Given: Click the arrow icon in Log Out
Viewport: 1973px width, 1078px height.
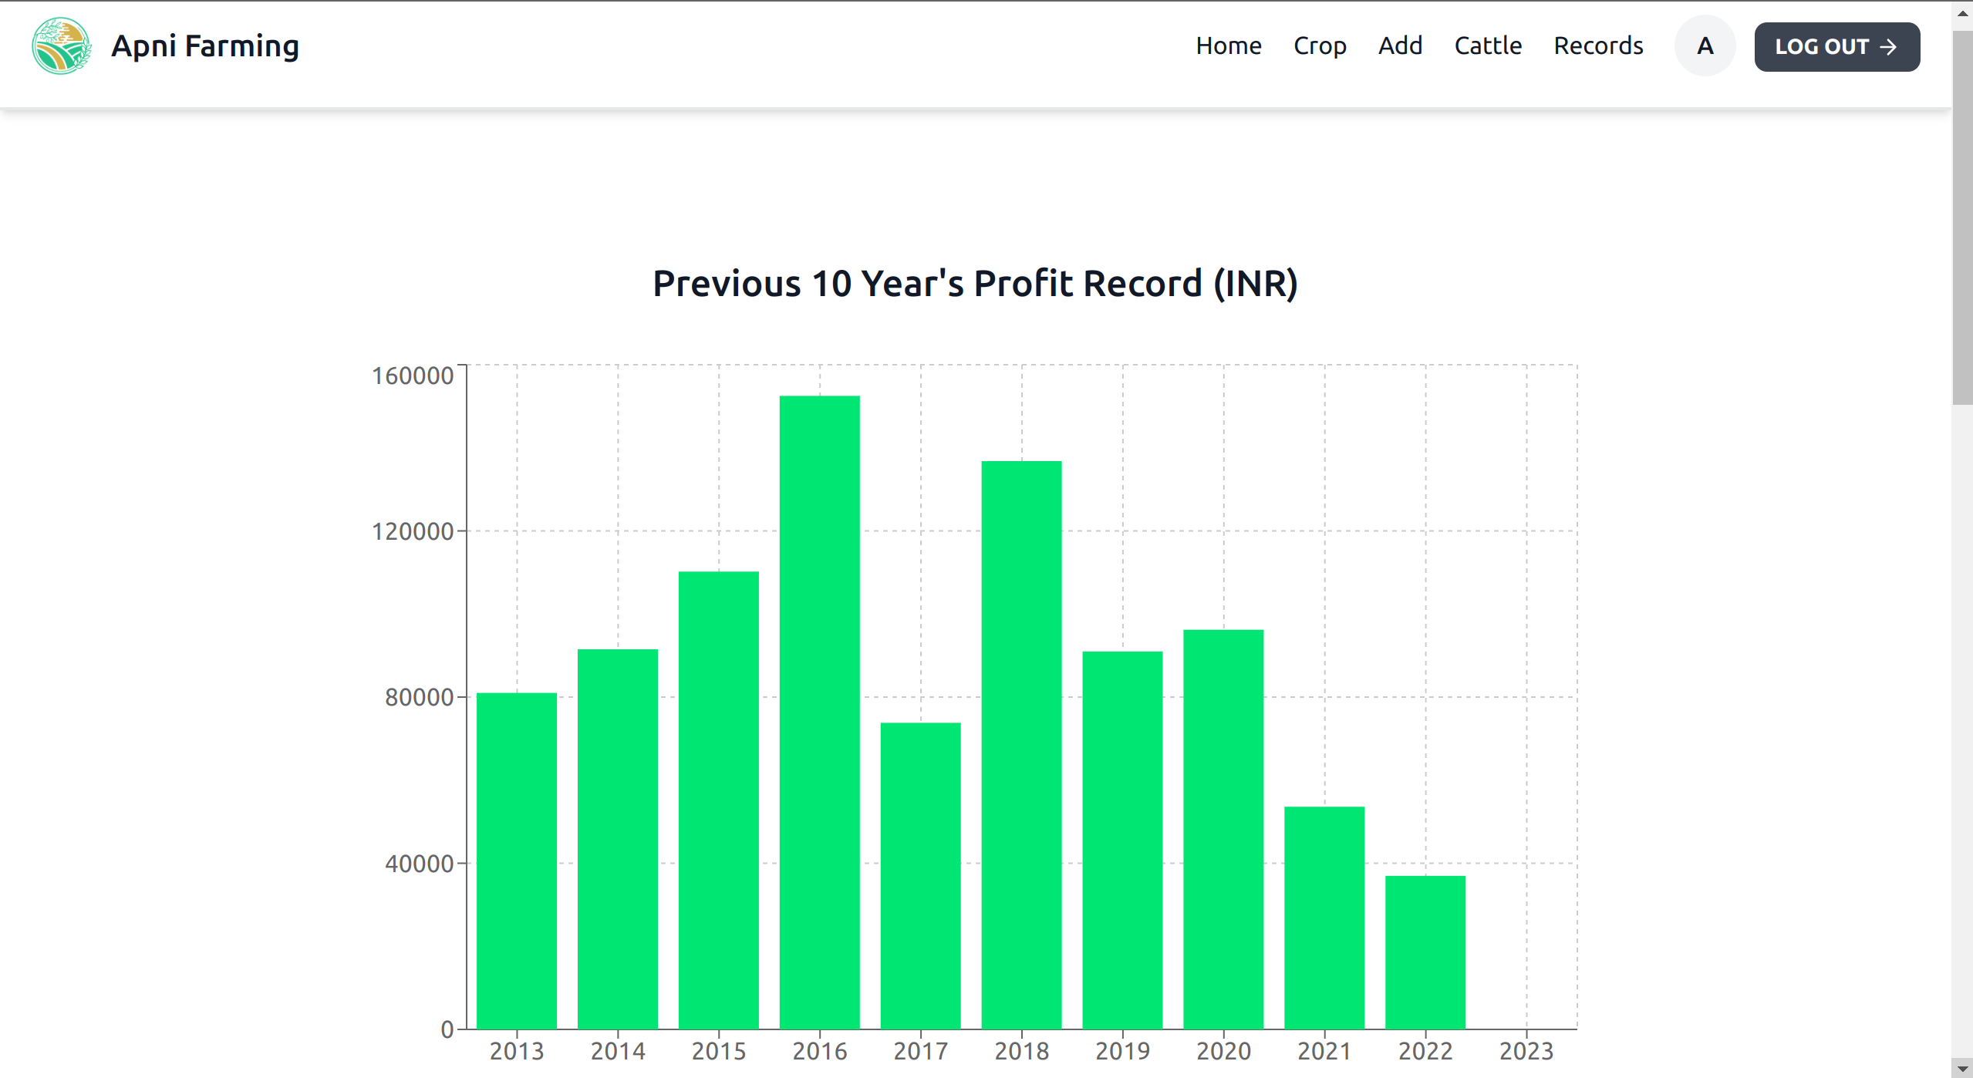Looking at the screenshot, I should (1888, 47).
